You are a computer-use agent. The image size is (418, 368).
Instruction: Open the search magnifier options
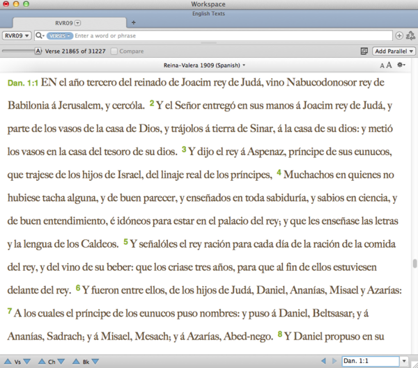pos(40,35)
